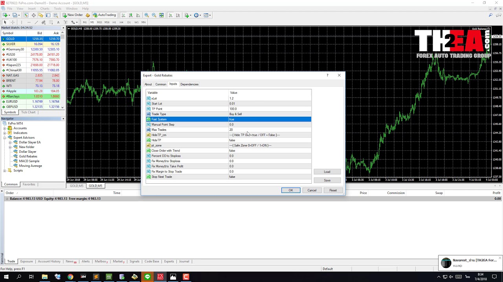Screen dimensions: 503x282
Task: Open the New Chart toolbar icon
Action: [x=6, y=15]
